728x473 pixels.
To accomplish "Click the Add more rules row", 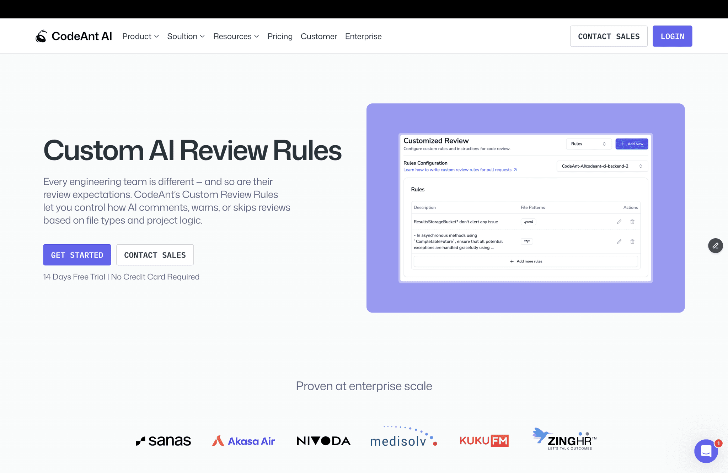I will pos(526,261).
